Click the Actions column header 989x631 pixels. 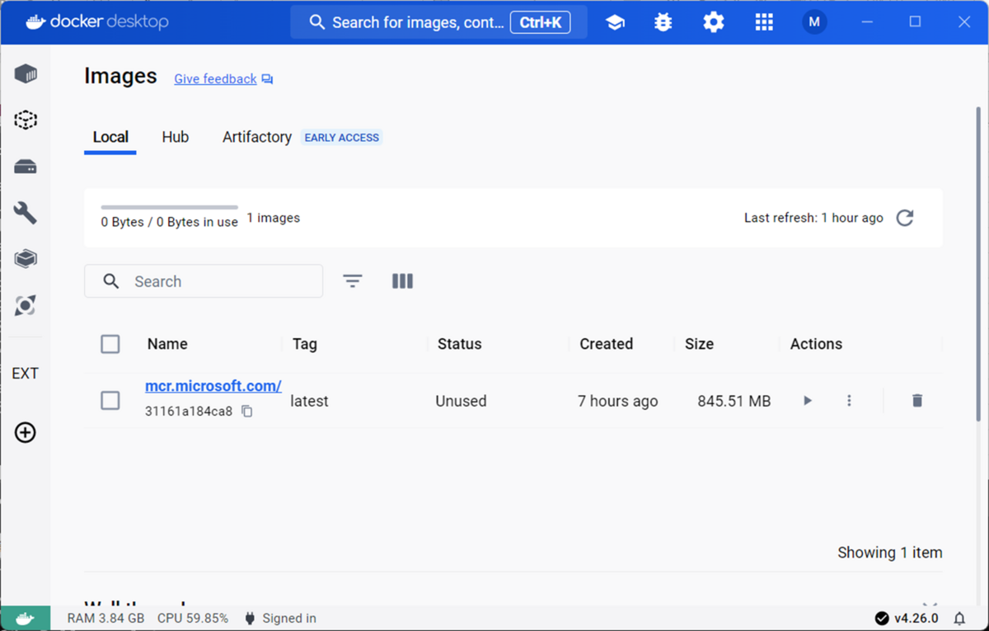(x=816, y=344)
